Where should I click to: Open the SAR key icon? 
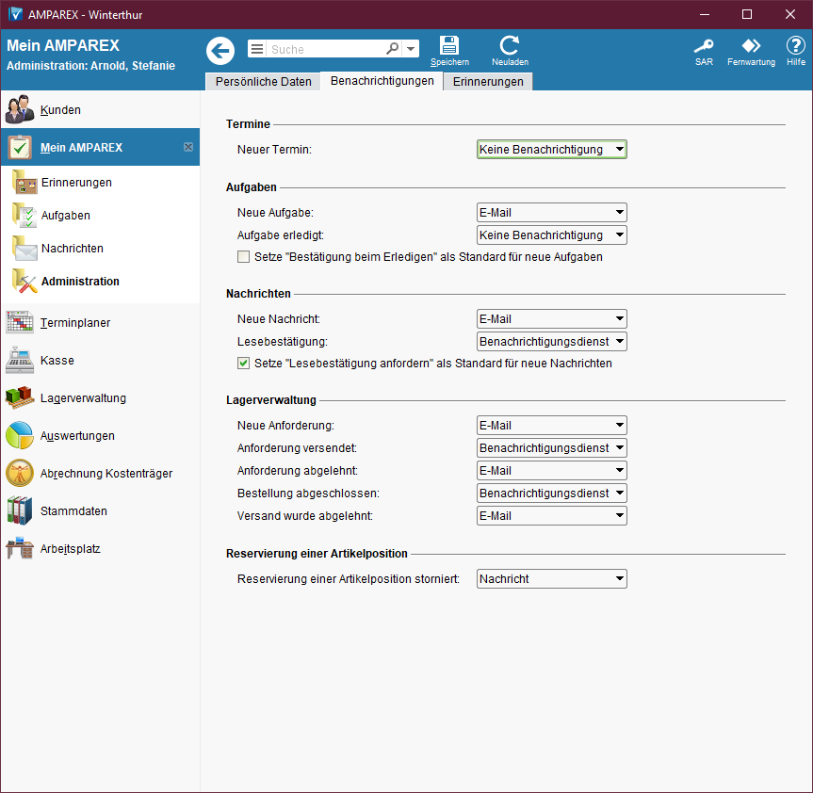(x=704, y=46)
